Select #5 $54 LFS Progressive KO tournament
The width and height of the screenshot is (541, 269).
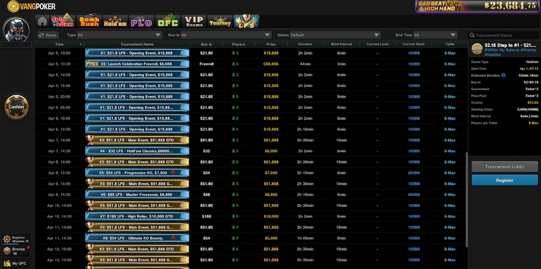tap(137, 173)
